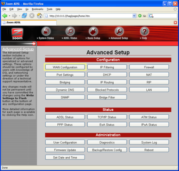View PPP Status page
The image size is (179, 171).
click(65, 124)
